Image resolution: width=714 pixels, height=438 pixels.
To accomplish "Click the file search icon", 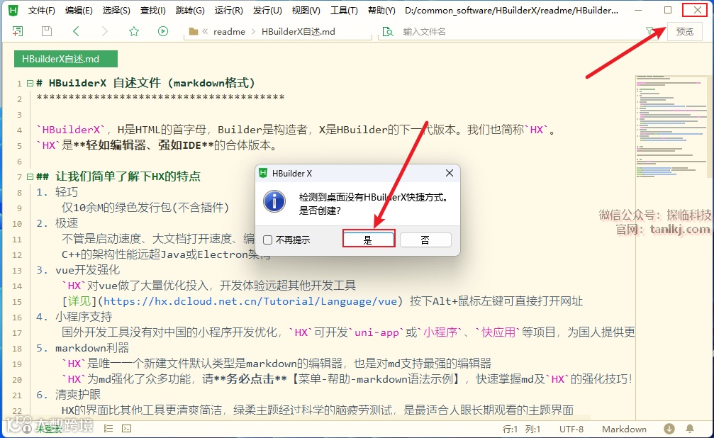I will (388, 31).
